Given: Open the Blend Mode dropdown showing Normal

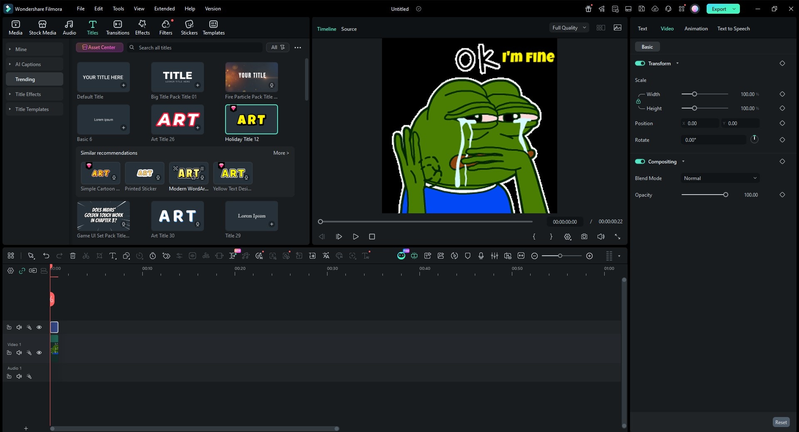Looking at the screenshot, I should [x=720, y=178].
